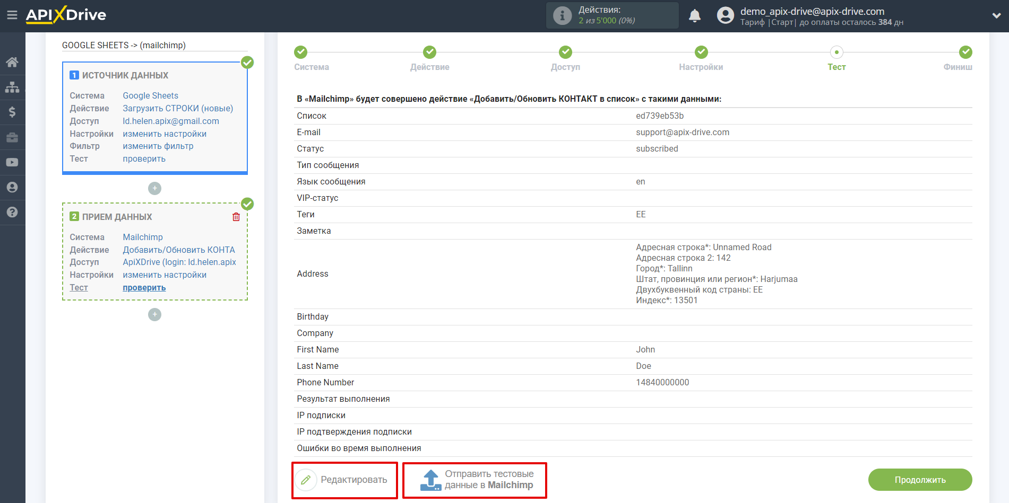1009x503 pixels.
Task: Open the connections sitemap sidebar icon
Action: click(x=12, y=87)
